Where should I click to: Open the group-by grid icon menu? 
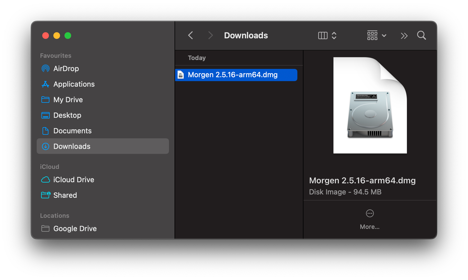(x=372, y=35)
